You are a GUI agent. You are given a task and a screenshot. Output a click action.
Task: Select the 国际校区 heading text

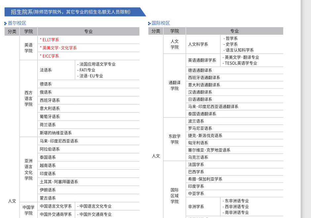pyautogui.click(x=161, y=23)
